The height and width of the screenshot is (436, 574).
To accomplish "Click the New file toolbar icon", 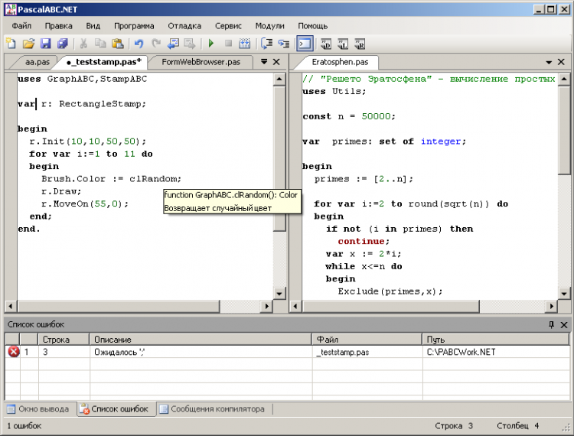I will click(11, 44).
